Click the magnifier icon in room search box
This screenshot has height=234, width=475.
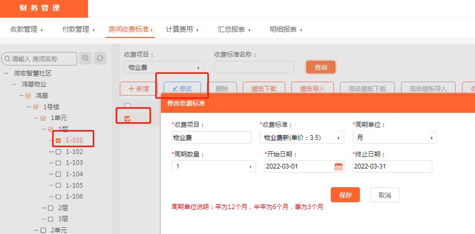[x=7, y=59]
